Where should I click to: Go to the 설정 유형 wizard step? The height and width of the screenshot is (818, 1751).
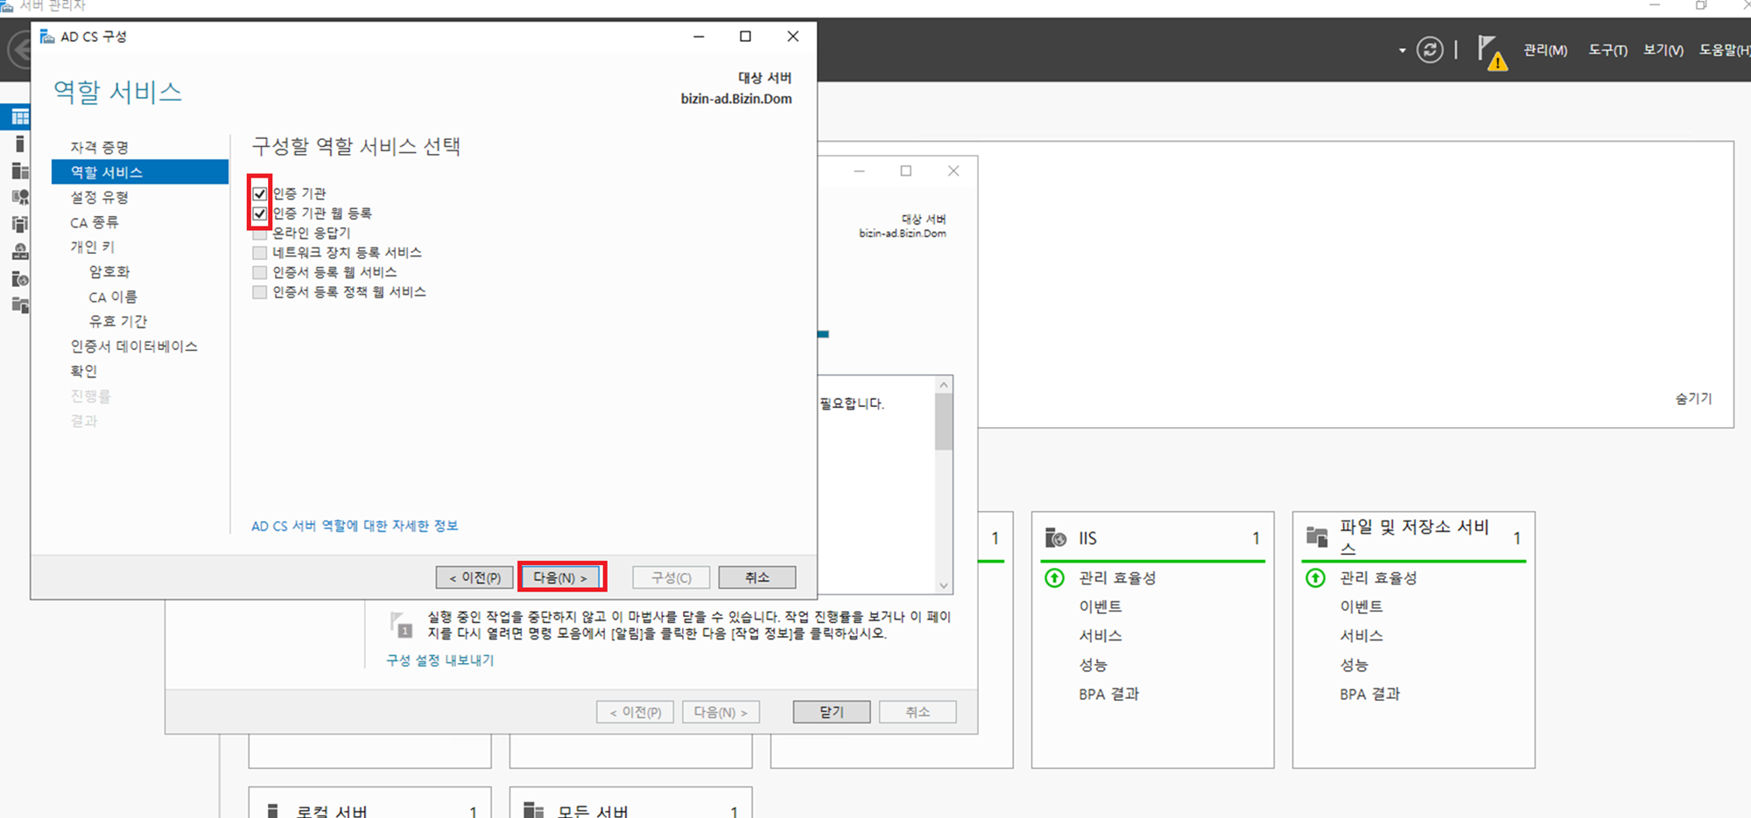pyautogui.click(x=100, y=197)
